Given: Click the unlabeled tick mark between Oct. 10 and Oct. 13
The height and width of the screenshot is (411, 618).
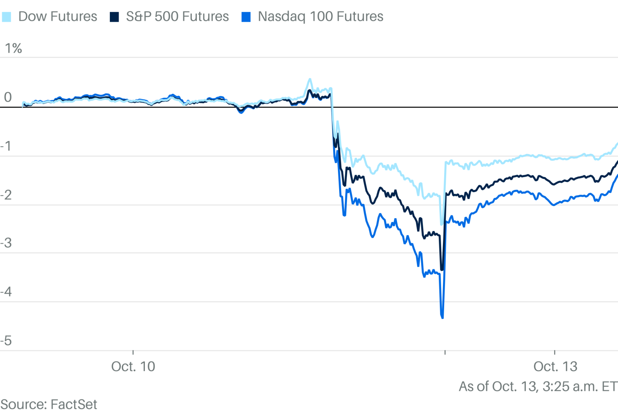Looking at the screenshot, I should (x=445, y=353).
